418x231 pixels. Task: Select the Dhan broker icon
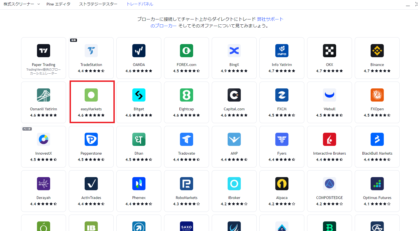tap(139, 139)
